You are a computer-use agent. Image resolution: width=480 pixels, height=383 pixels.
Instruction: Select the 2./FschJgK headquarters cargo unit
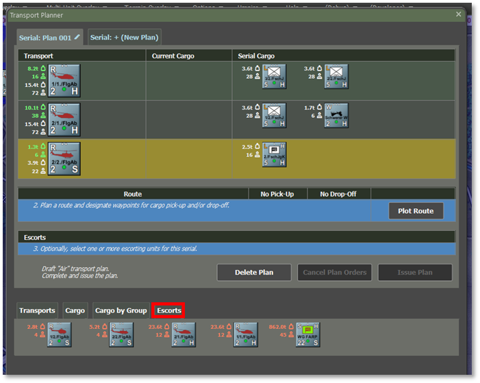pos(275,154)
